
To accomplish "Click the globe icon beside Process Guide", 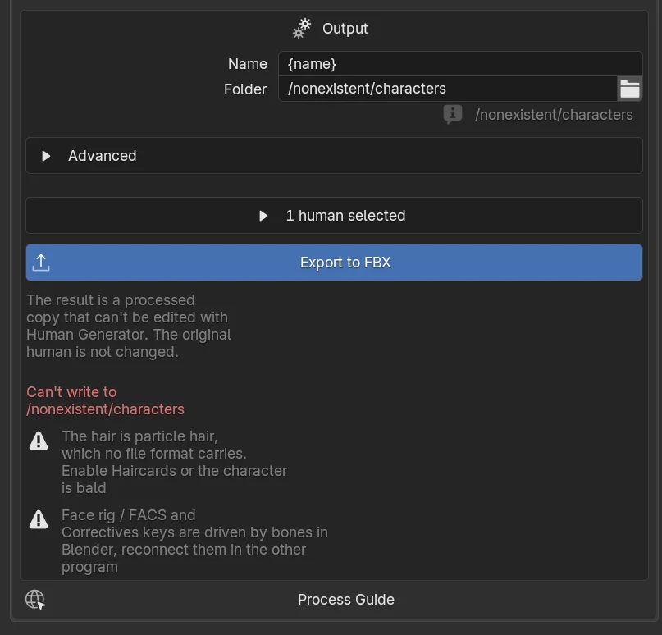I will click(x=35, y=600).
